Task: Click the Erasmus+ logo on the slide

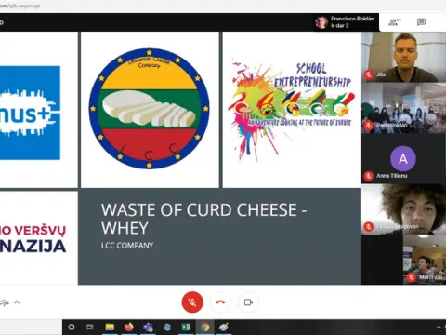Action: 30,113
